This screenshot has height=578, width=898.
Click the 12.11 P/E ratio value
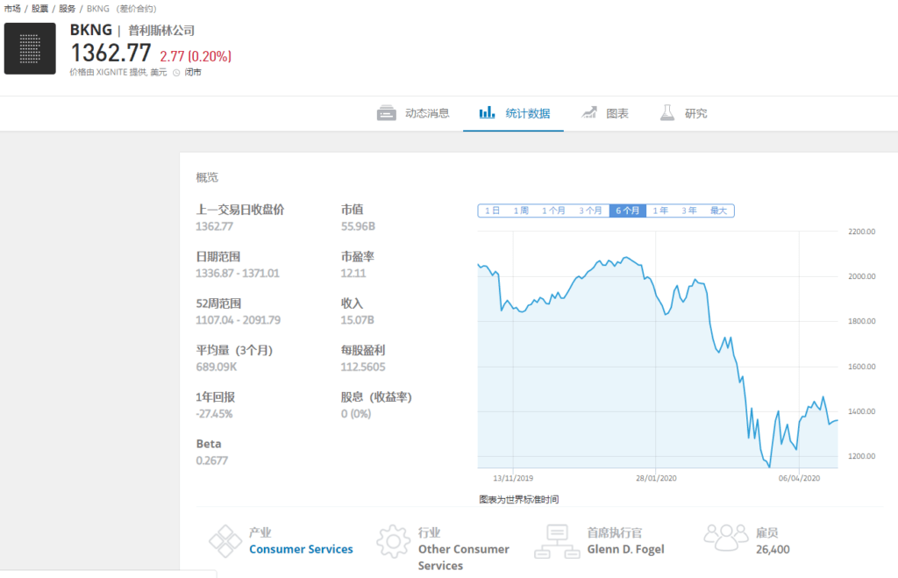coord(353,274)
